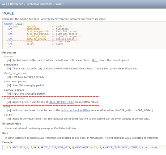Open the Indicators line identifiers link
166x155 pixels.
point(75,110)
